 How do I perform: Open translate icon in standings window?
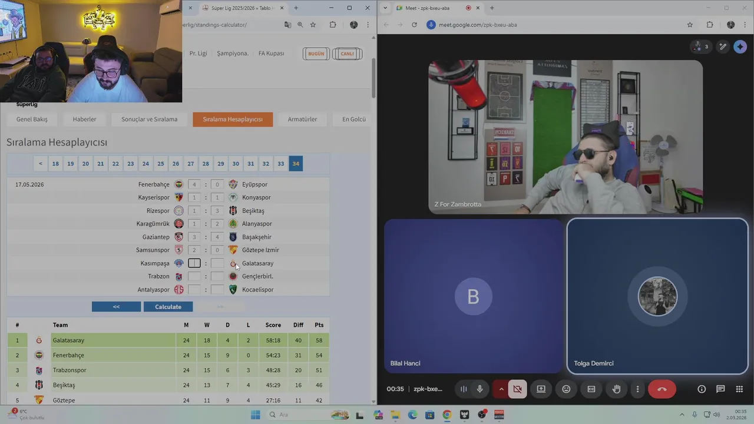(287, 25)
